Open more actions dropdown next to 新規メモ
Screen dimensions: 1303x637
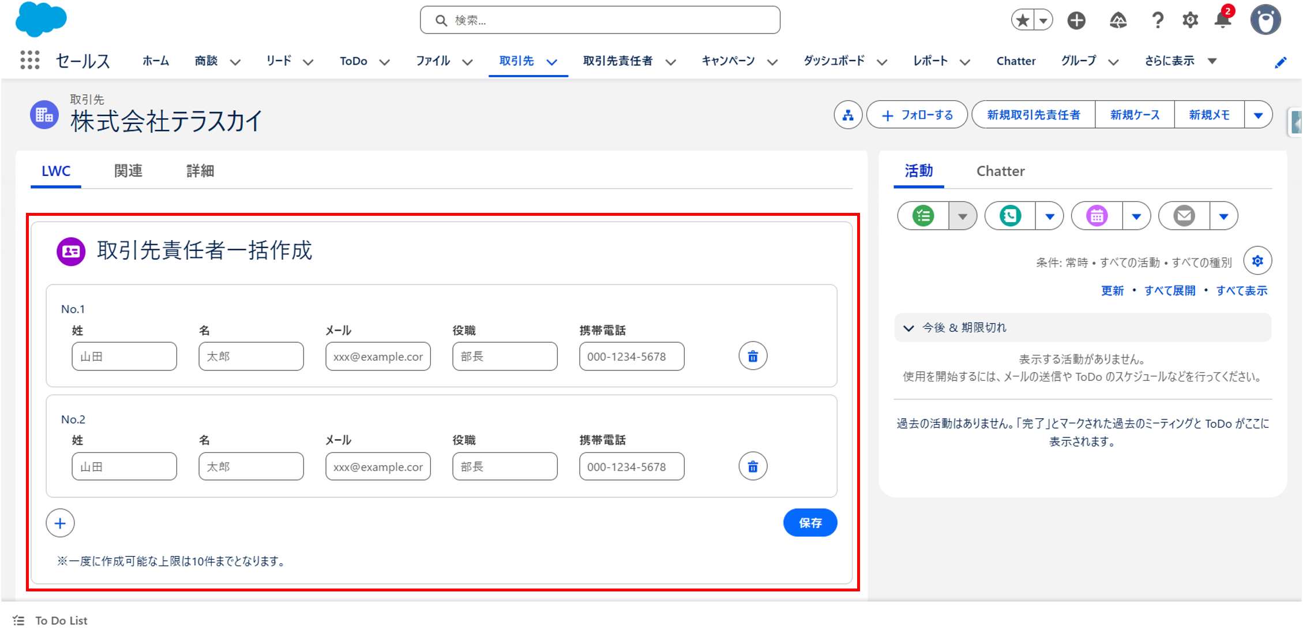(x=1258, y=115)
